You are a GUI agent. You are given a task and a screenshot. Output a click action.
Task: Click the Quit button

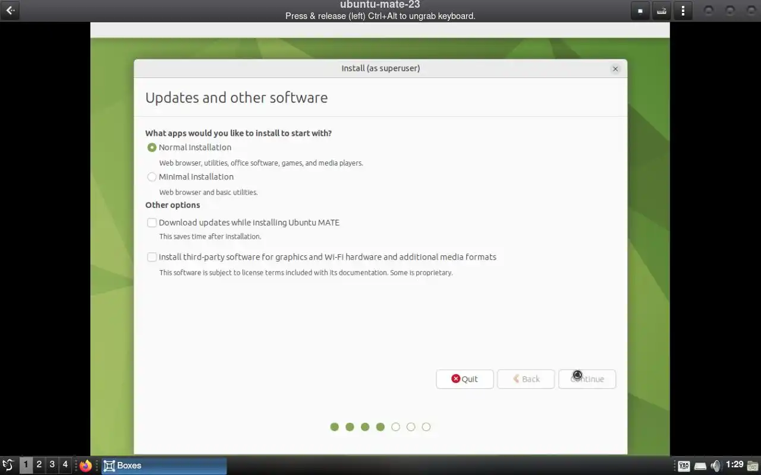(x=464, y=379)
